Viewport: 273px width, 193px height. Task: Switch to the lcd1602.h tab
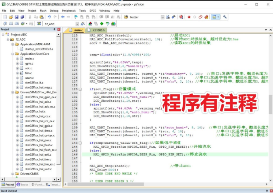coord(98,30)
